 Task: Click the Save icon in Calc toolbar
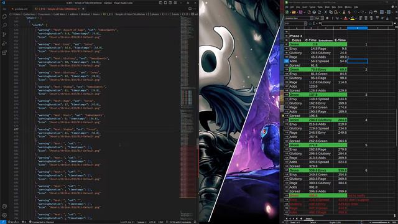[x=300, y=12]
